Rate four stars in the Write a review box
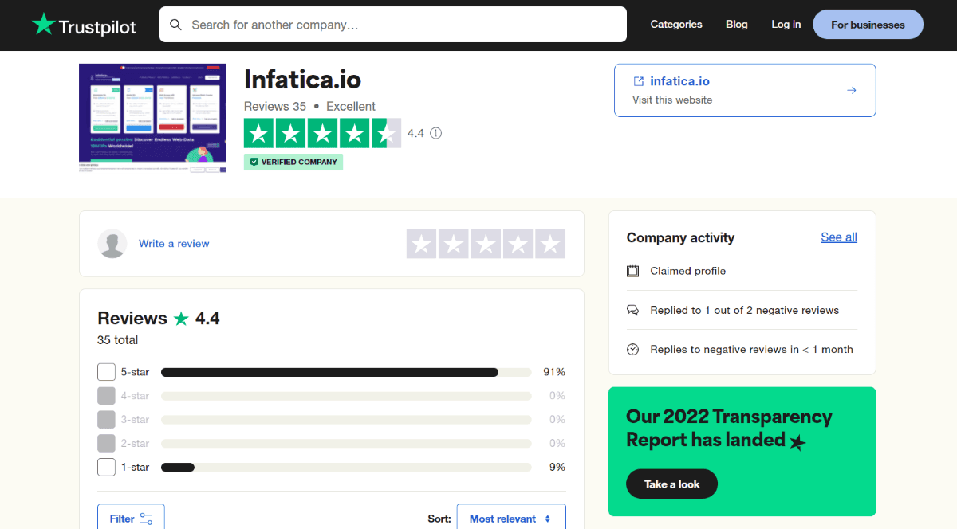 (x=518, y=244)
